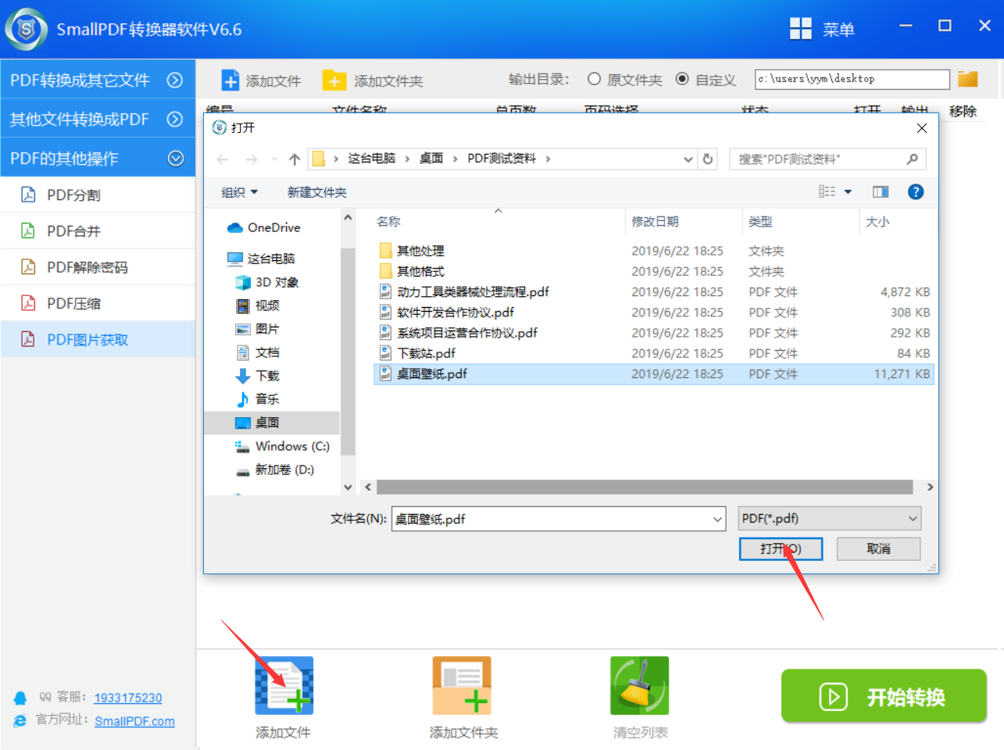Open 视频 folder in navigation tree
This screenshot has width=1004, height=750.
(x=258, y=305)
